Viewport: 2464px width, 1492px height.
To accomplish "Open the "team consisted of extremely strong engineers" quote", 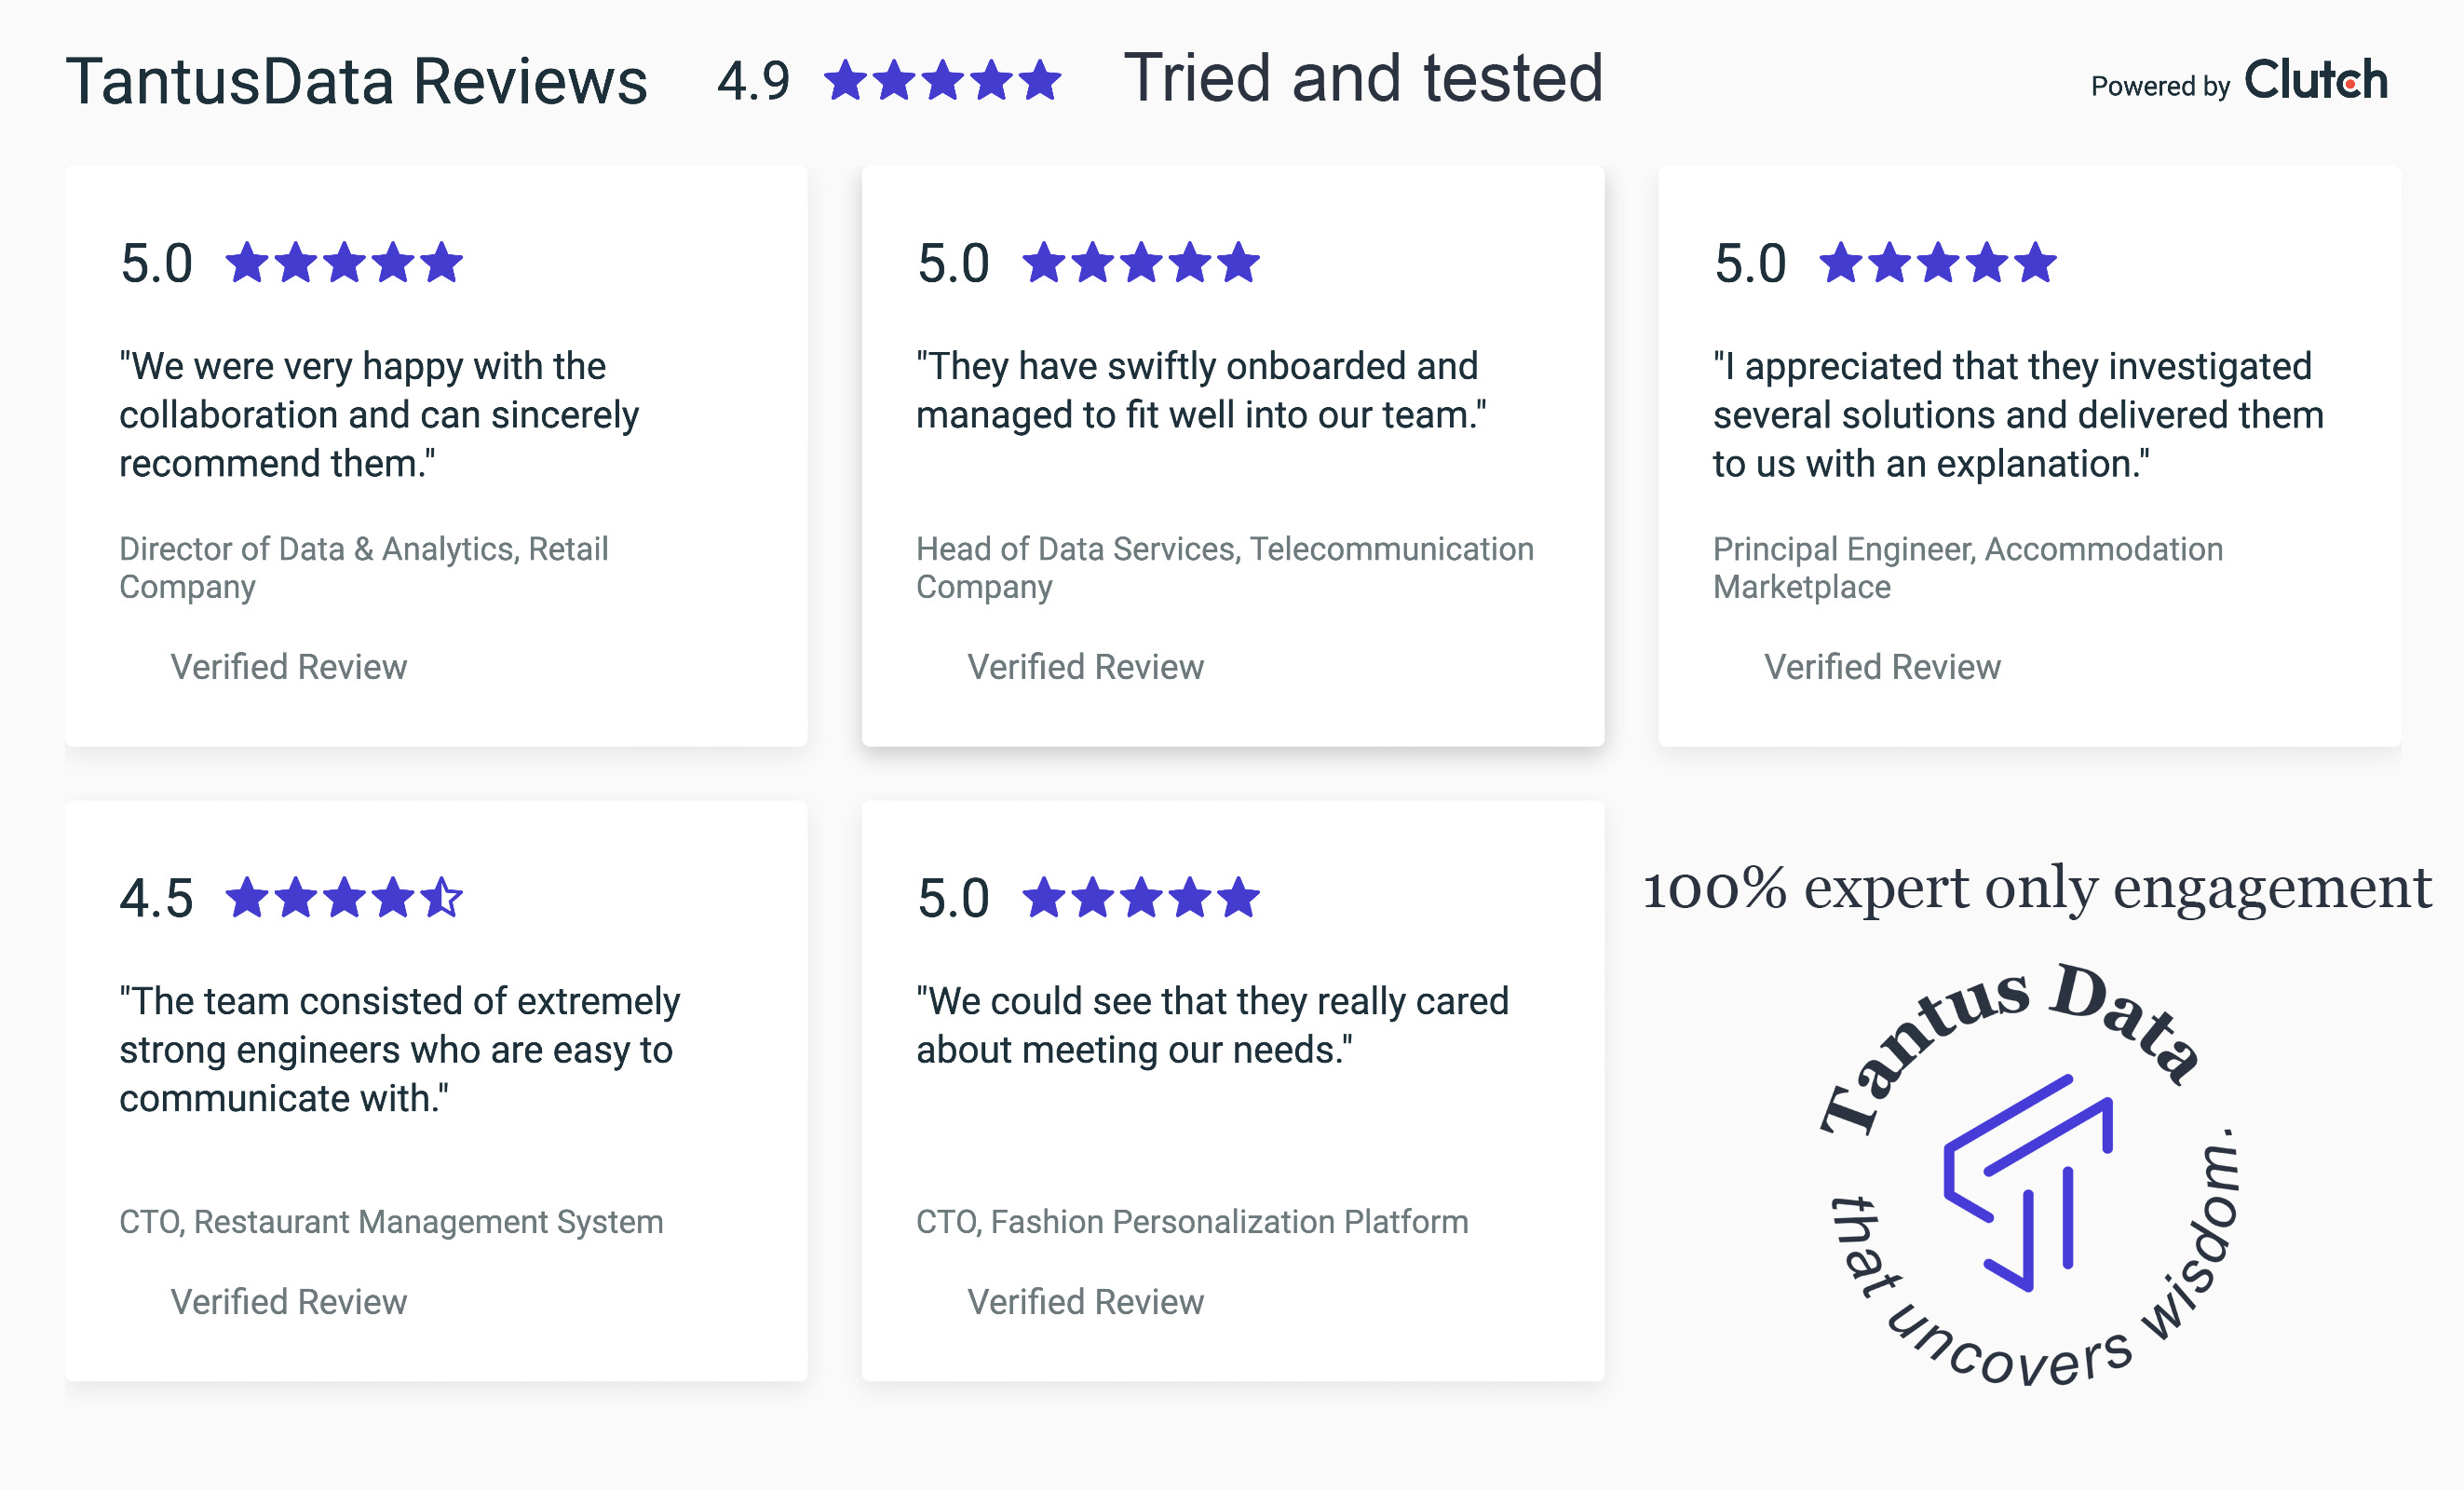I will 399,1049.
